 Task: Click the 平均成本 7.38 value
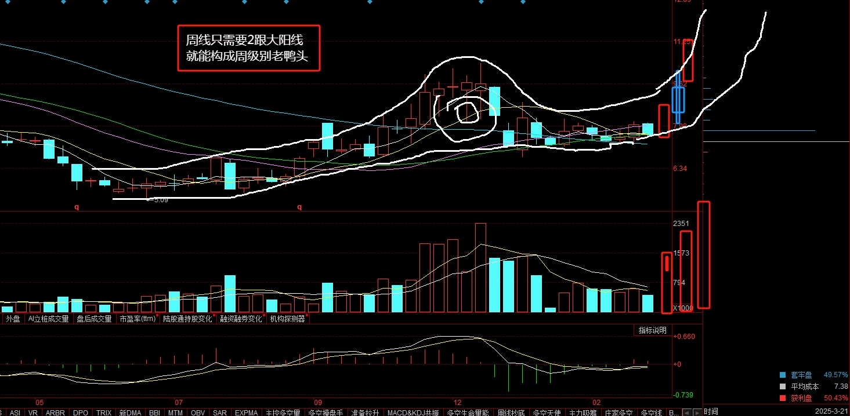point(840,386)
